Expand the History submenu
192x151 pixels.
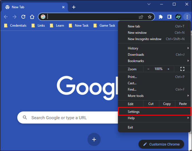coord(154,48)
